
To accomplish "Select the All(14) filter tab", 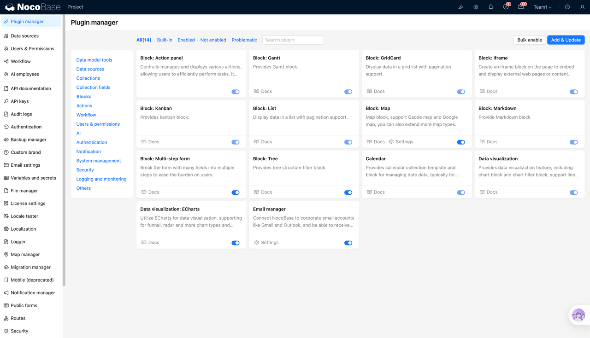I will 144,40.
